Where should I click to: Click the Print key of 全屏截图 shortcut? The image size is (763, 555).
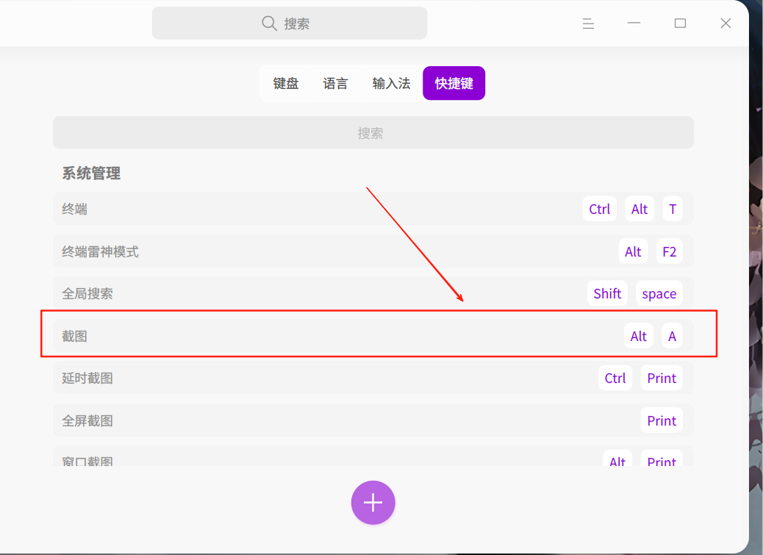coord(662,420)
